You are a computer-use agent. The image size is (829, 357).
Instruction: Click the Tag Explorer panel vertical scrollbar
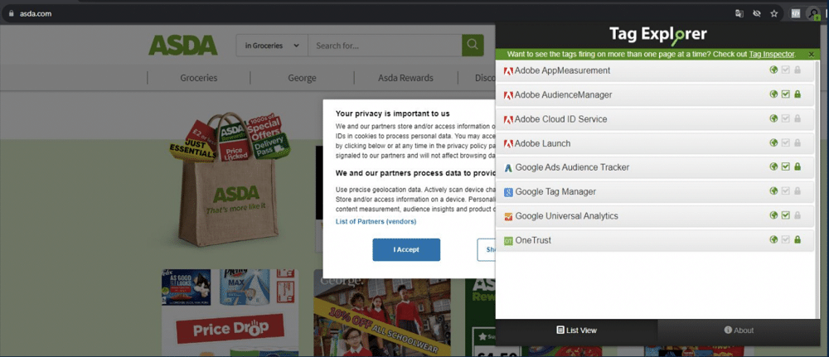pos(817,189)
